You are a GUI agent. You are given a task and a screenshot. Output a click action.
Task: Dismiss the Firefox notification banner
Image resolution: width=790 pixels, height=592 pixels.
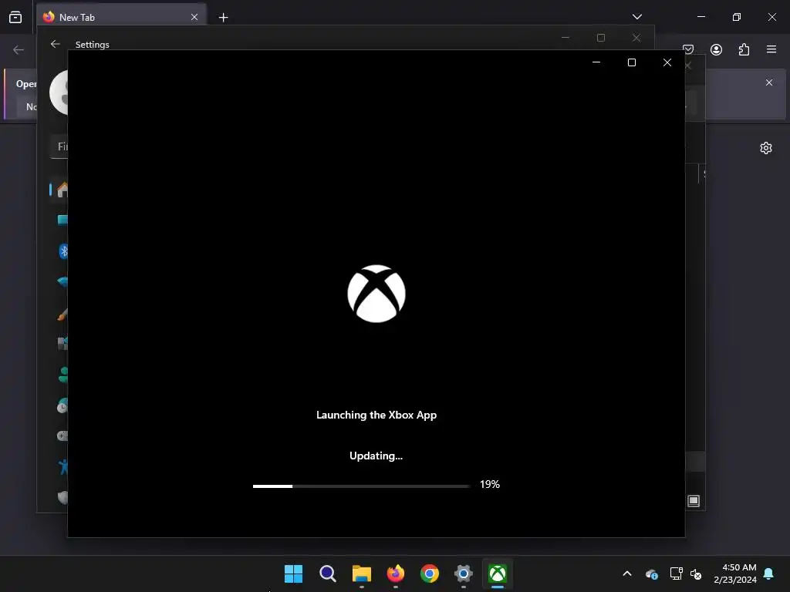coord(769,82)
